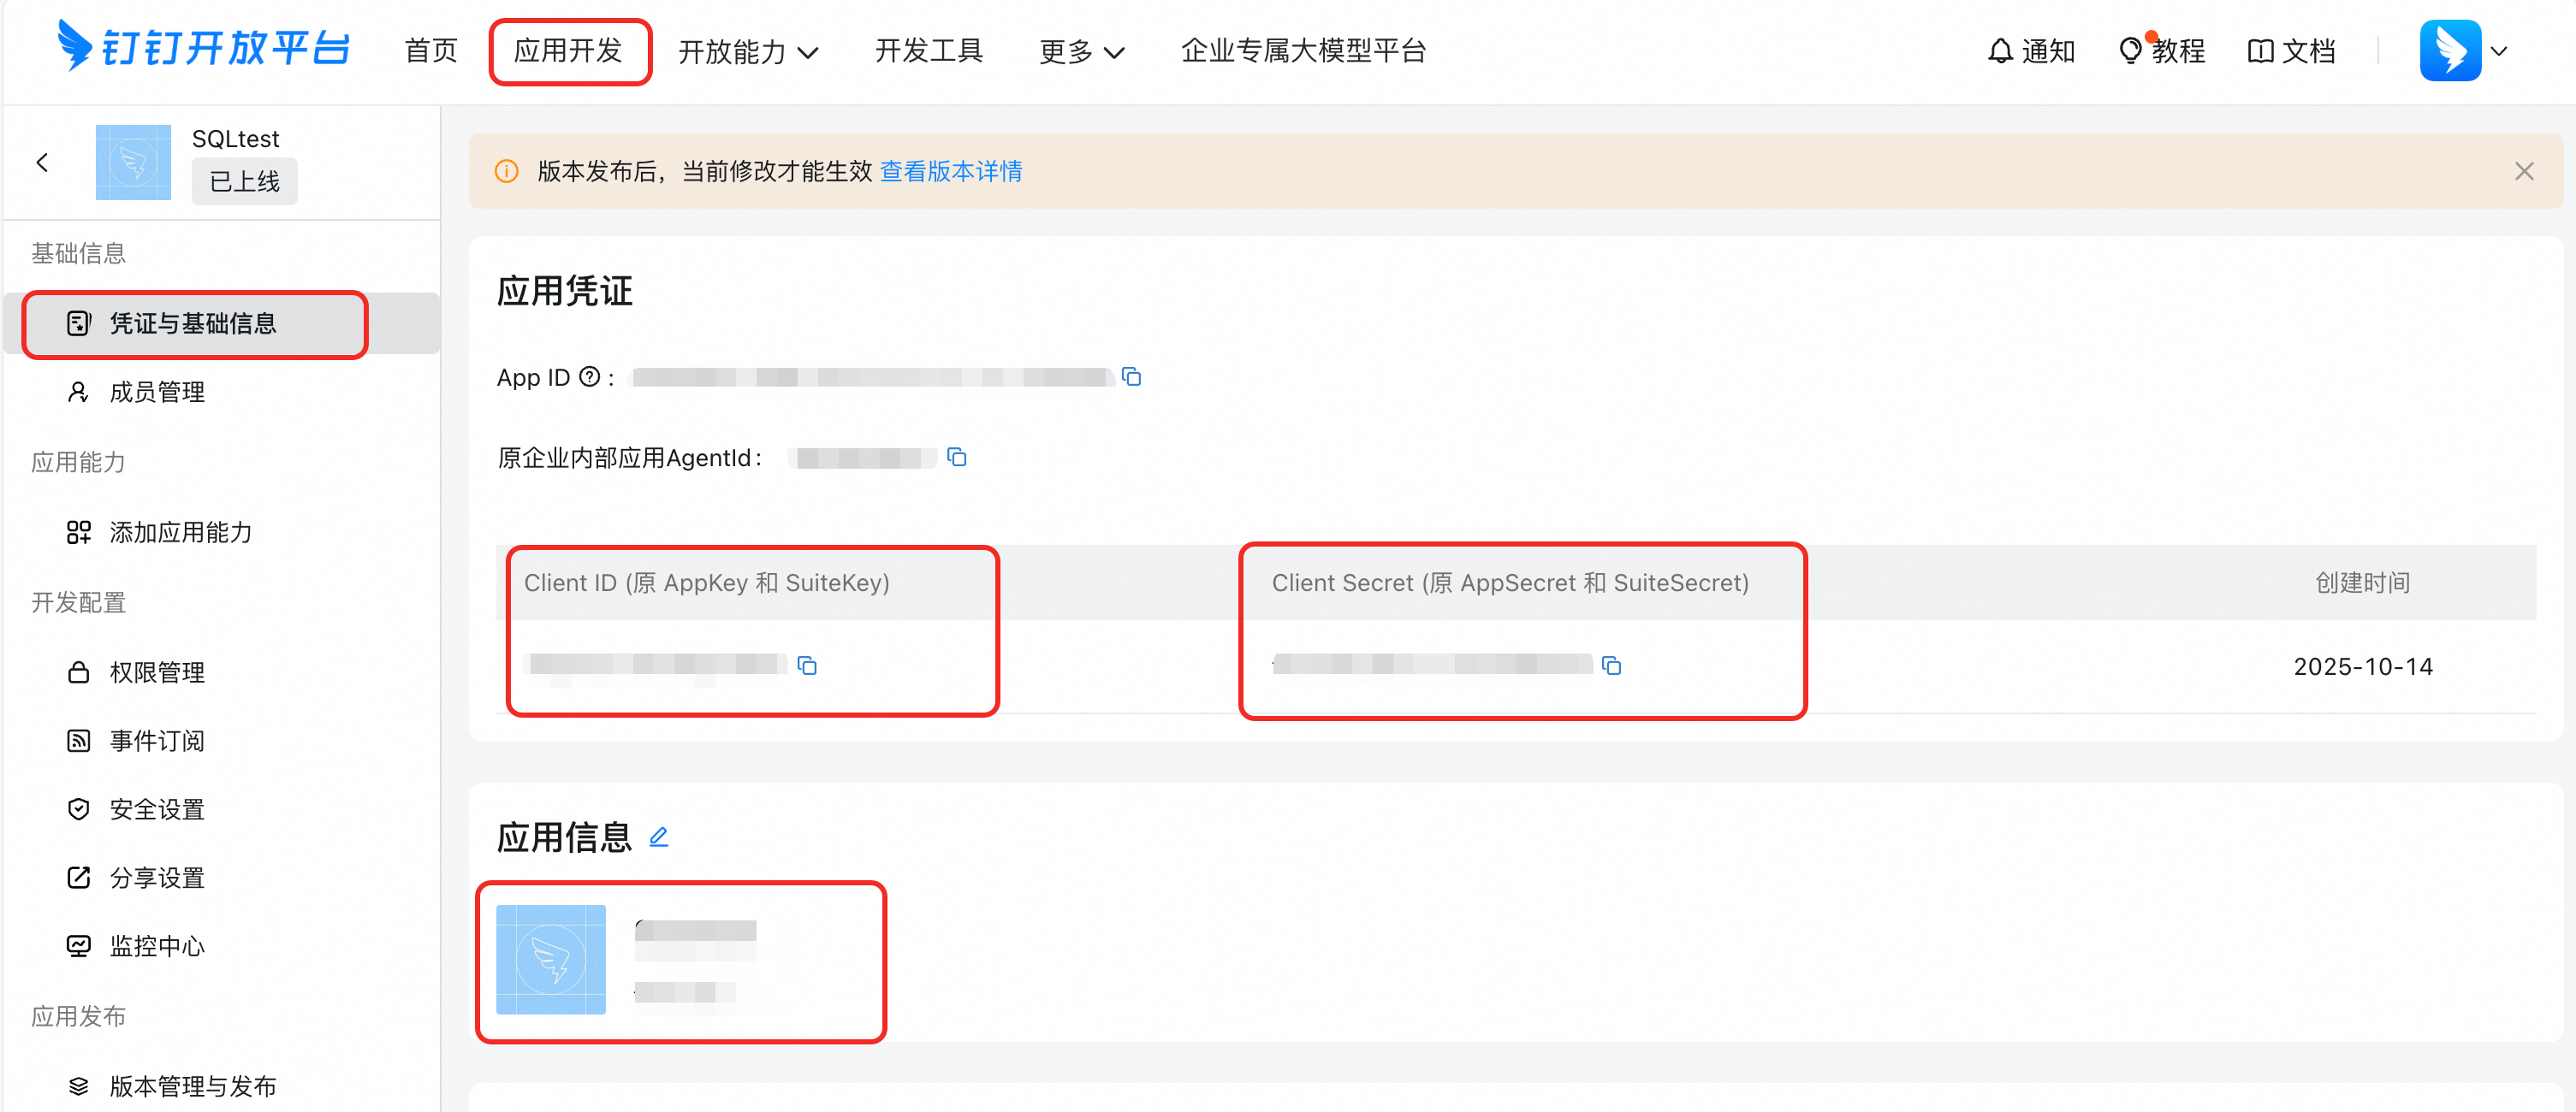Copy the AgentId value

tap(957, 458)
